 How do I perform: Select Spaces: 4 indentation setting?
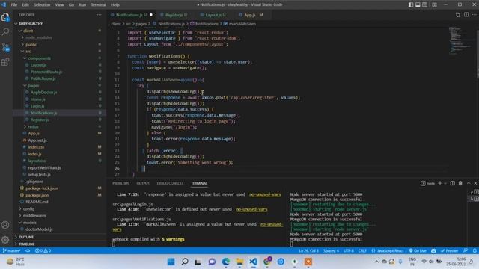[x=331, y=251]
